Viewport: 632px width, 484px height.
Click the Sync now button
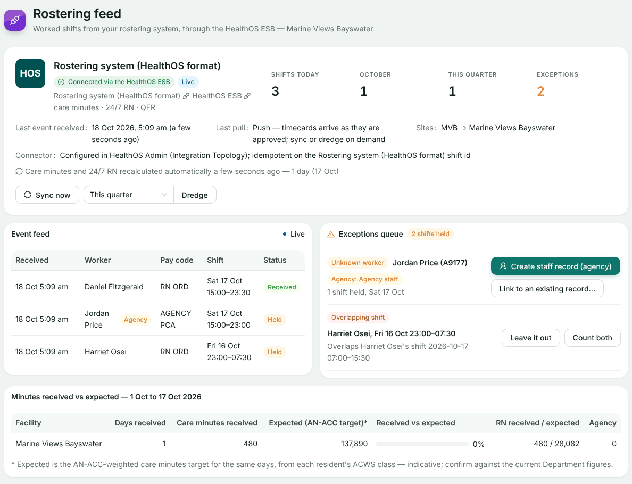click(47, 195)
